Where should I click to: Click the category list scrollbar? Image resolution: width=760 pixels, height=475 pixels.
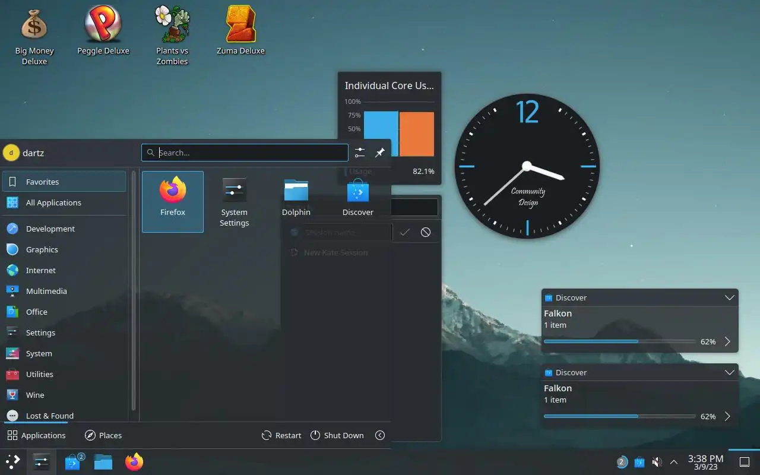click(134, 291)
